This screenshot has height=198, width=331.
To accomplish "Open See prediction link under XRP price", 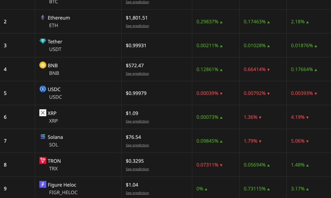I will (137, 121).
